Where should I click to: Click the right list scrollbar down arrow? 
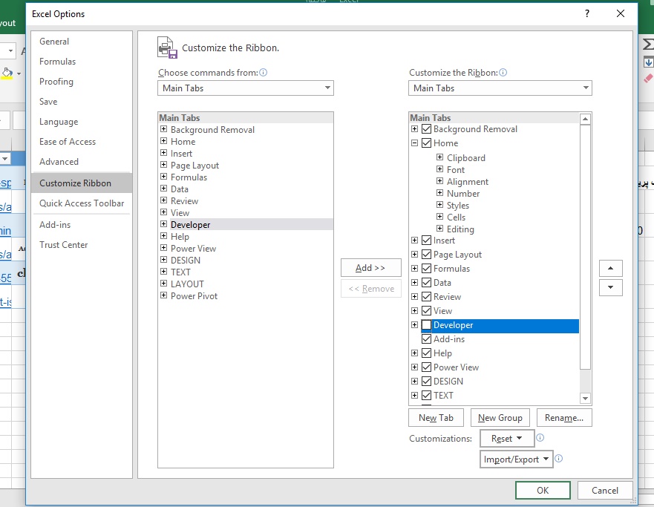pyautogui.click(x=585, y=398)
